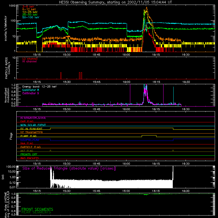The height and width of the screenshot is (218, 218).
Task: Click the livetime dip in front segments
Action: pyautogui.click(x=146, y=195)
